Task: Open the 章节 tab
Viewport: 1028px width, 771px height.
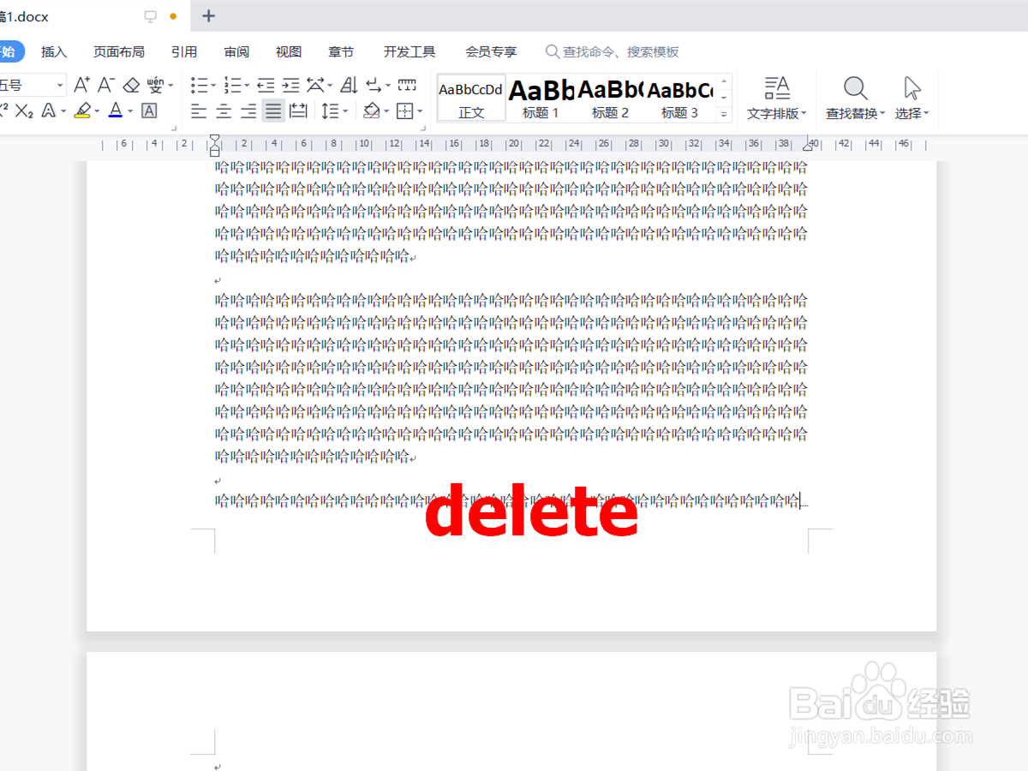Action: pyautogui.click(x=341, y=52)
